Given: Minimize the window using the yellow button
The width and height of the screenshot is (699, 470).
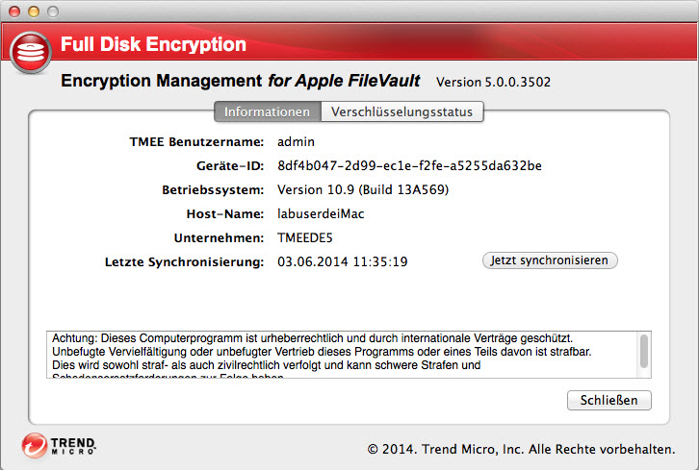Looking at the screenshot, I should (33, 11).
